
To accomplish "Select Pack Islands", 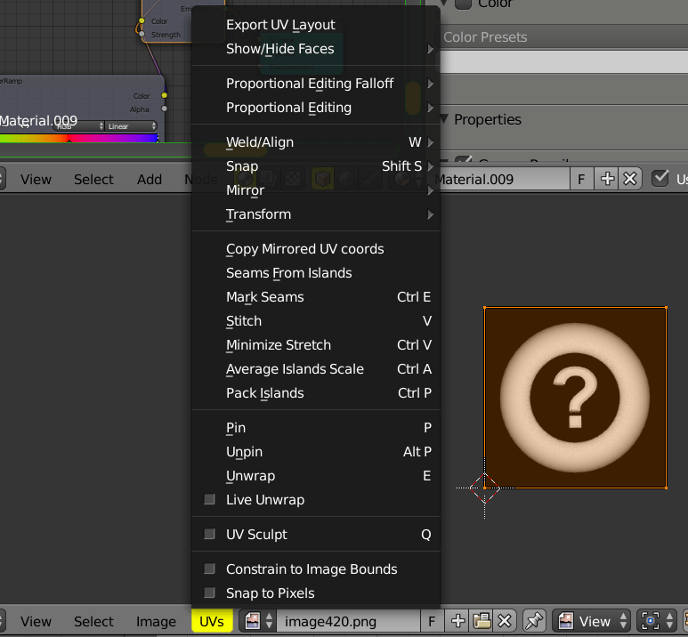I will pos(316,393).
